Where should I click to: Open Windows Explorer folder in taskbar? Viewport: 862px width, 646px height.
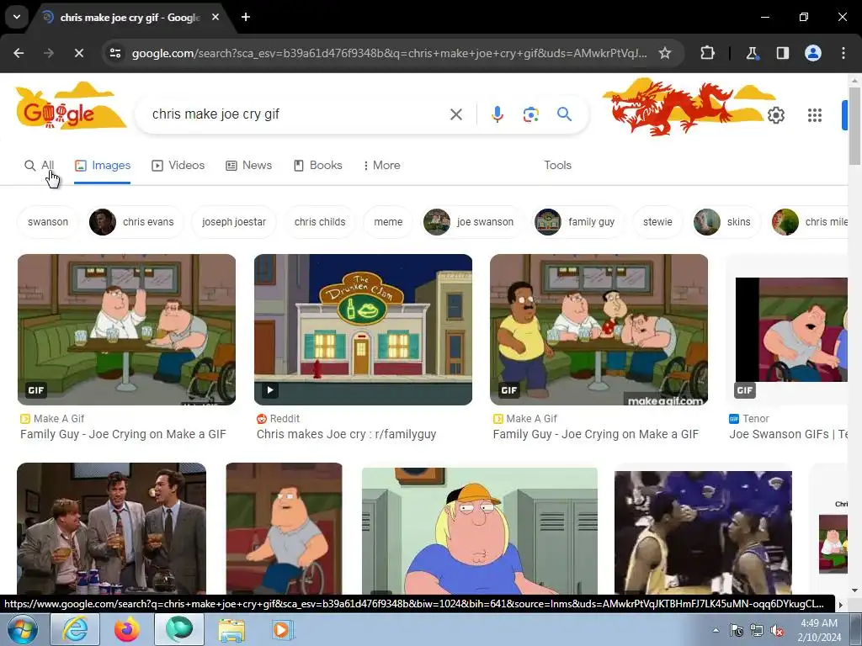(x=231, y=629)
